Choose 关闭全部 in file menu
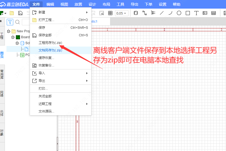Screen dimensions: 226x151 pos(60,96)
